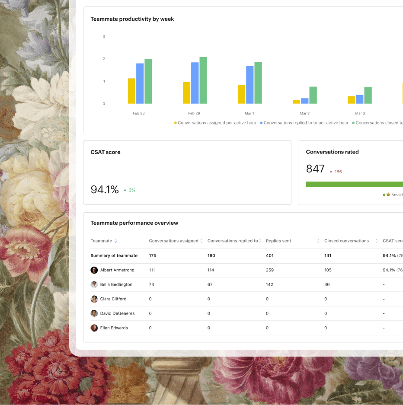Click the Teammate performance overview title

coord(134,223)
